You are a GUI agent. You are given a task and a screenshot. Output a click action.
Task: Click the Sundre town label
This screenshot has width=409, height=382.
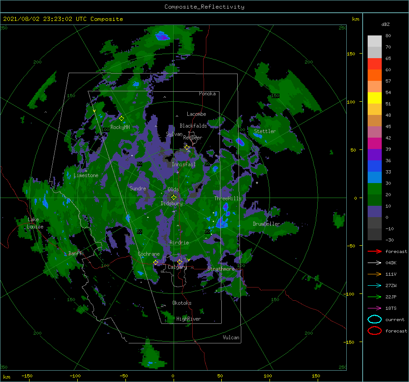138,188
